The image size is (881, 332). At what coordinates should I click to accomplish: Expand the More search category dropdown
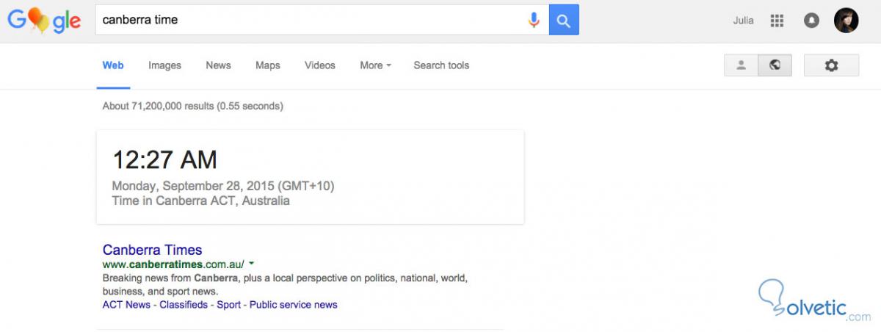click(375, 65)
